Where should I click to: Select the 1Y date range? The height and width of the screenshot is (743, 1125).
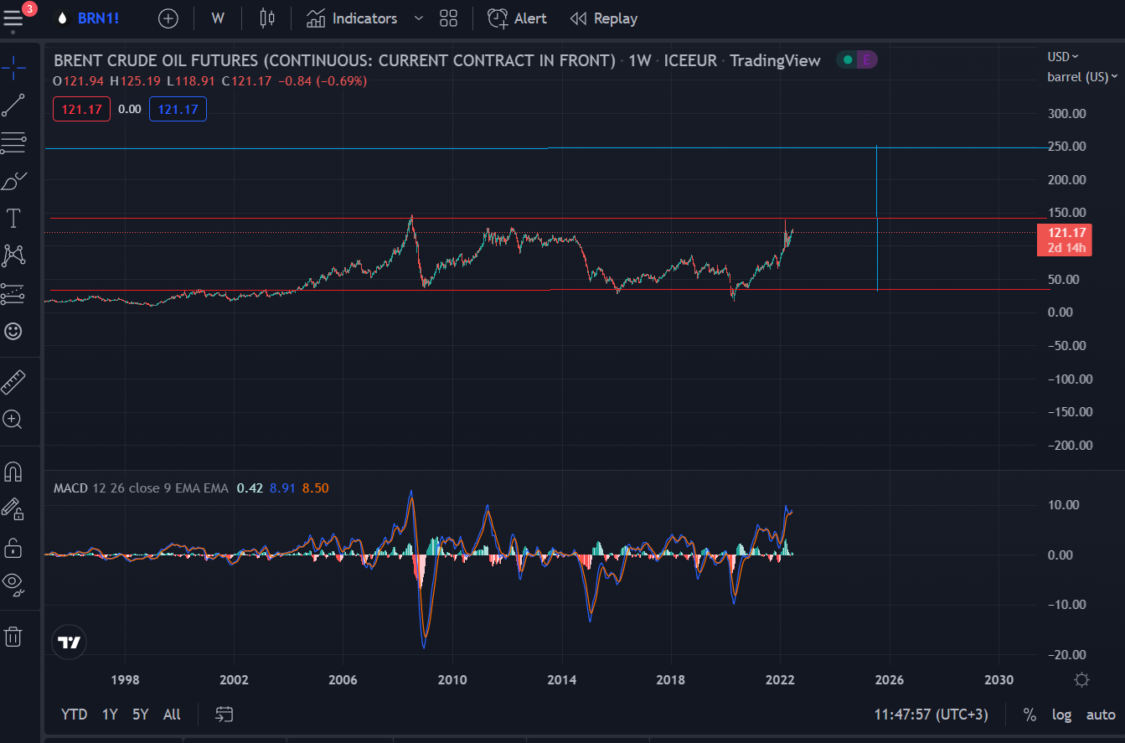tap(110, 715)
